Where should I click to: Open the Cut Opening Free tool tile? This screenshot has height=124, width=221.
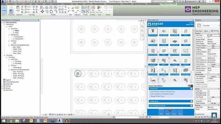coord(153,42)
